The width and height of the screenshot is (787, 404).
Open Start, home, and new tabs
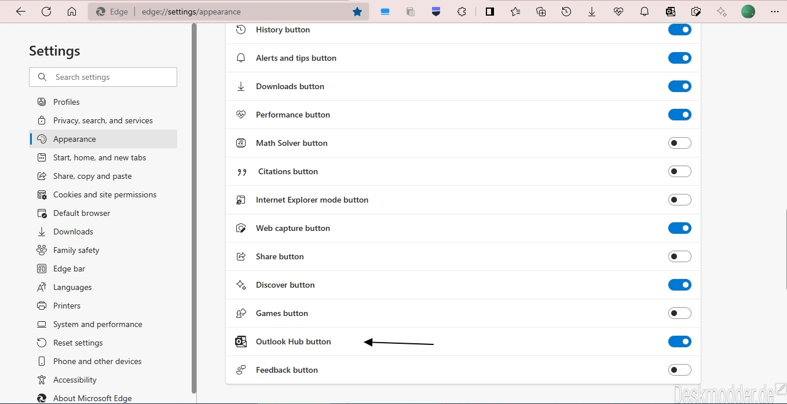103,157
